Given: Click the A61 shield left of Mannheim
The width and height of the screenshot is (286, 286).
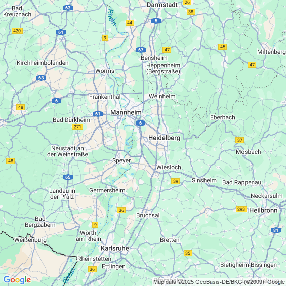Looking at the screenshot, I should tap(98, 114).
